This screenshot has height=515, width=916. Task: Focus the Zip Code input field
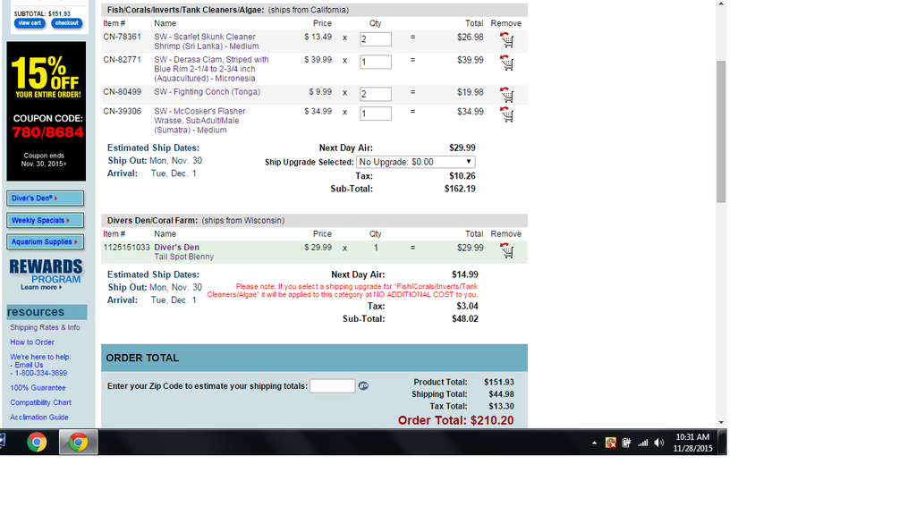(x=333, y=386)
